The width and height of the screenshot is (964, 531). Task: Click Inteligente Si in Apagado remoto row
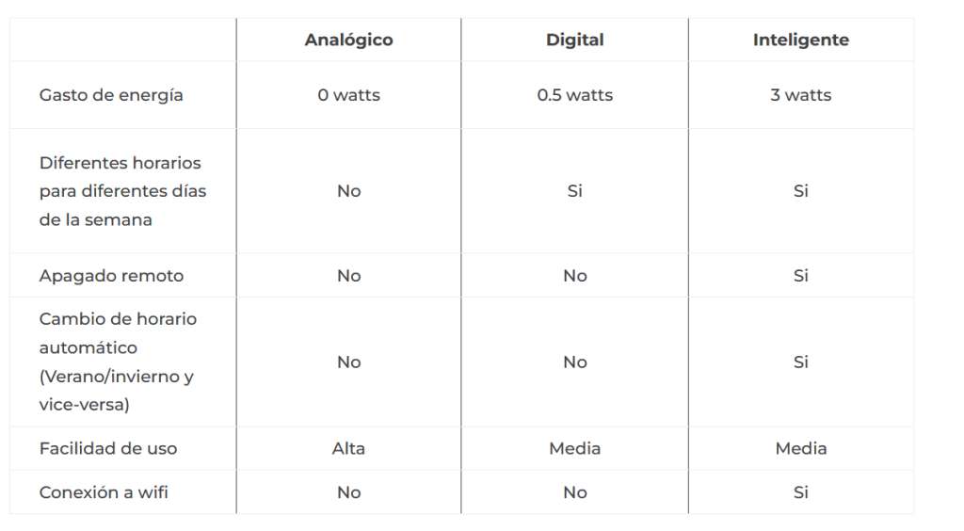pos(801,276)
